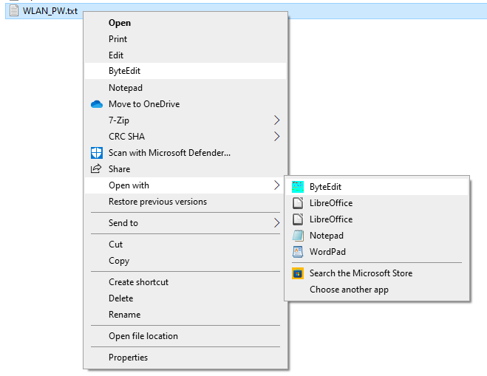The image size is (487, 376).
Task: Click the Microsoft Store icon
Action: point(298,273)
